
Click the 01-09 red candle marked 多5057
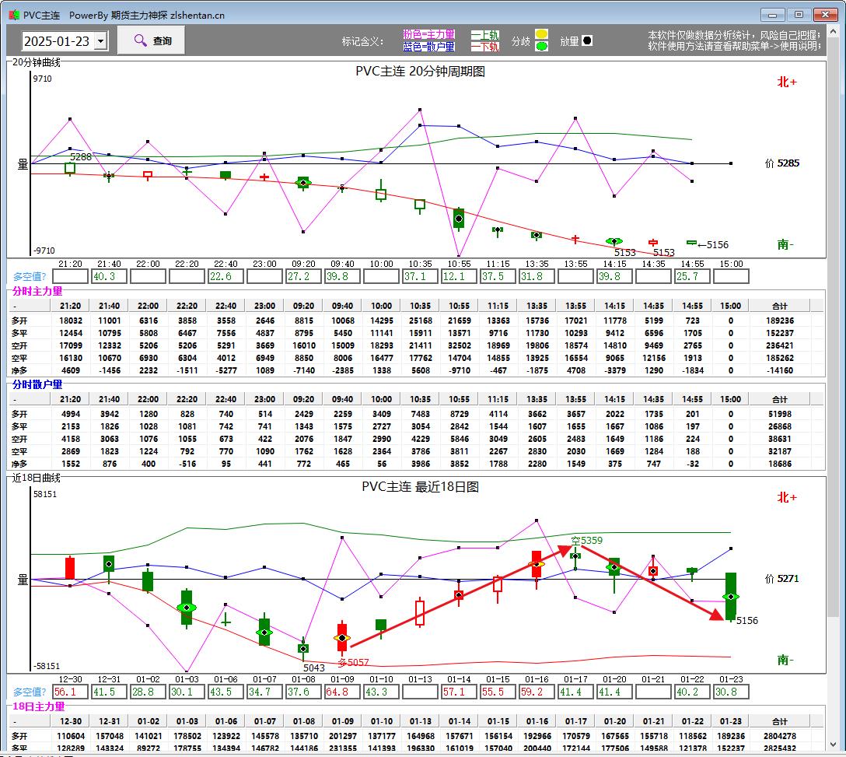click(x=342, y=638)
